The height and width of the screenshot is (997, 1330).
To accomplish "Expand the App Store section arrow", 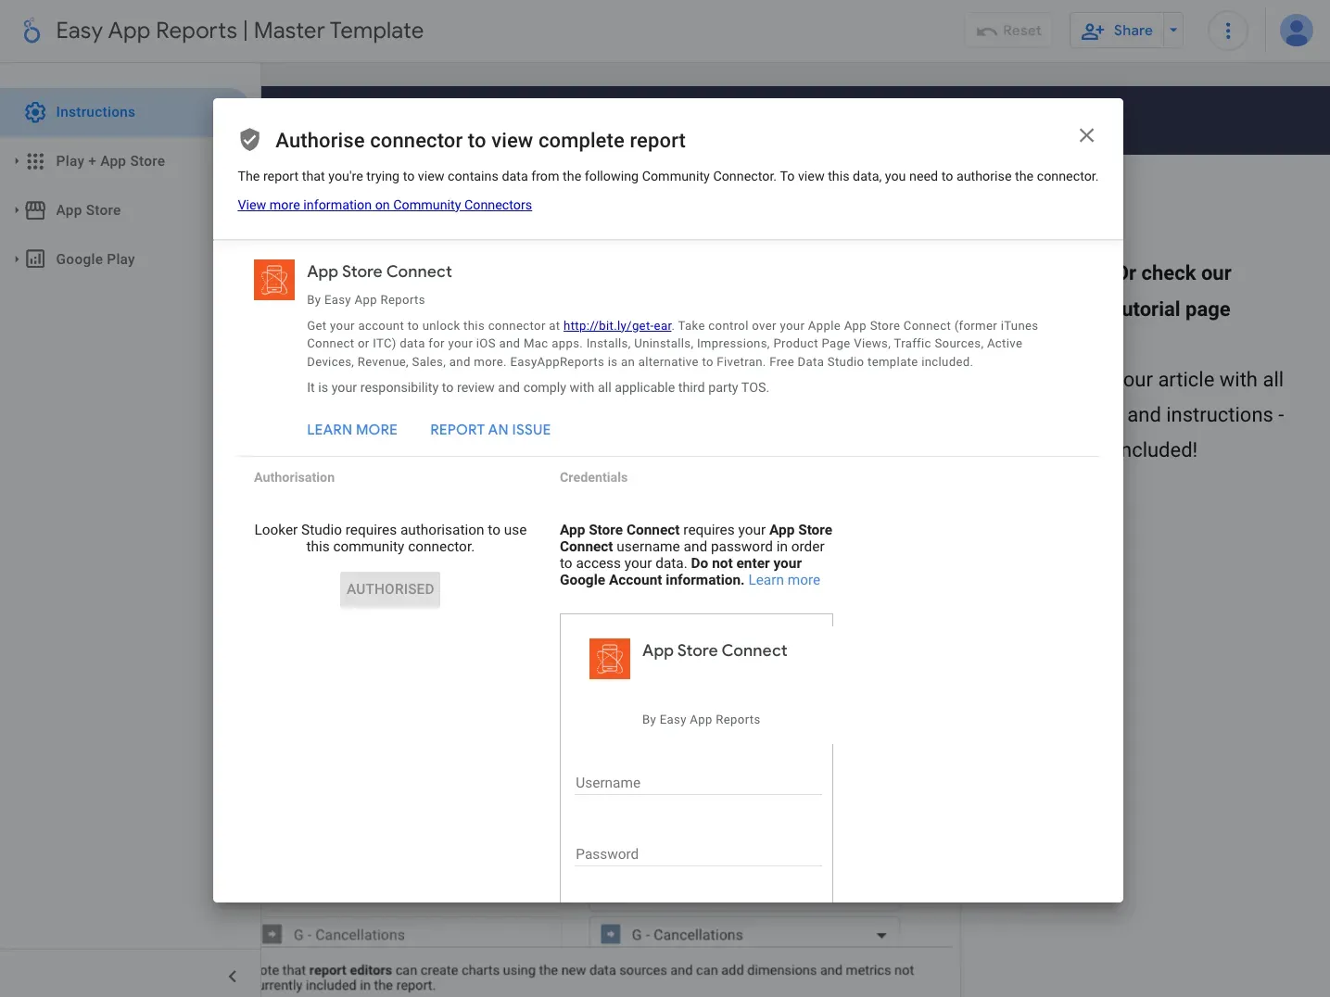I will [x=17, y=210].
